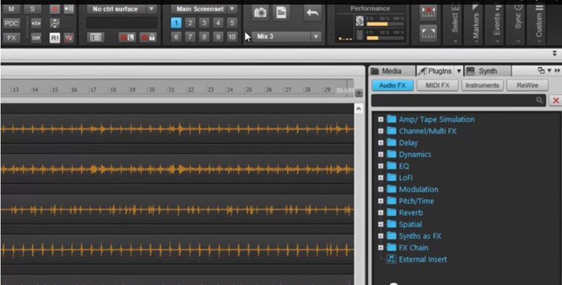Select screenset 2
The height and width of the screenshot is (285, 562).
(x=190, y=23)
